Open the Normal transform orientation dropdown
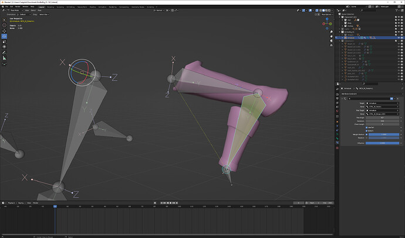The width and height of the screenshot is (405, 238). (160, 11)
